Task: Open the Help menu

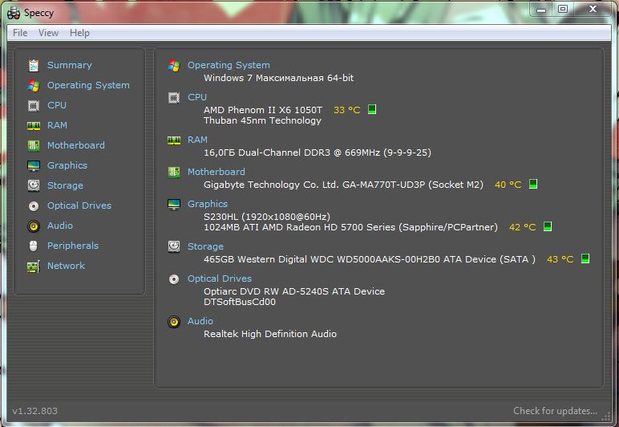Action: pos(79,33)
